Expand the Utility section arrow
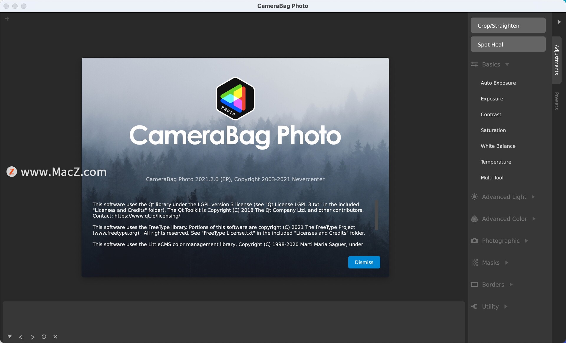The width and height of the screenshot is (566, 343). [506, 306]
